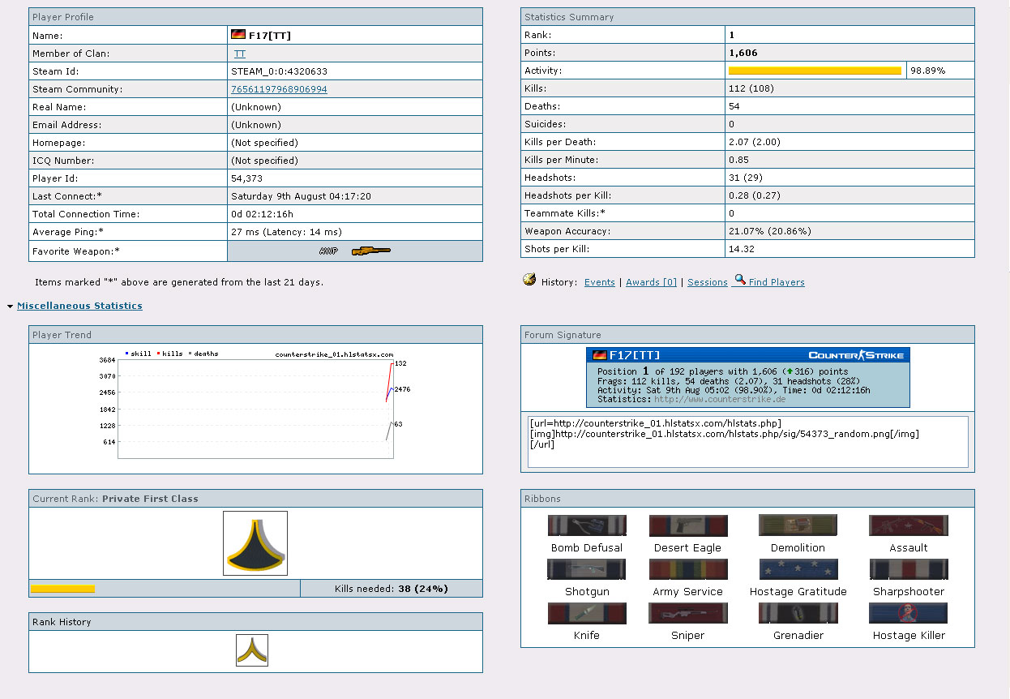This screenshot has width=1010, height=699.
Task: Click the Find Players link
Action: pos(776,282)
